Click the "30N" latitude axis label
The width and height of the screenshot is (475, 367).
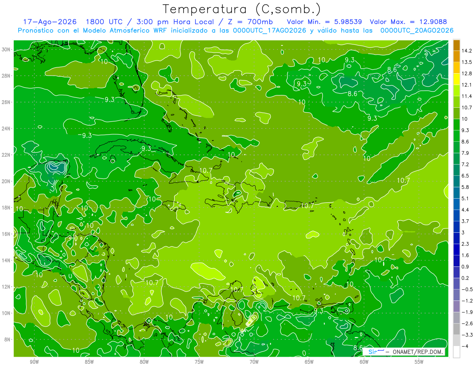[7, 49]
